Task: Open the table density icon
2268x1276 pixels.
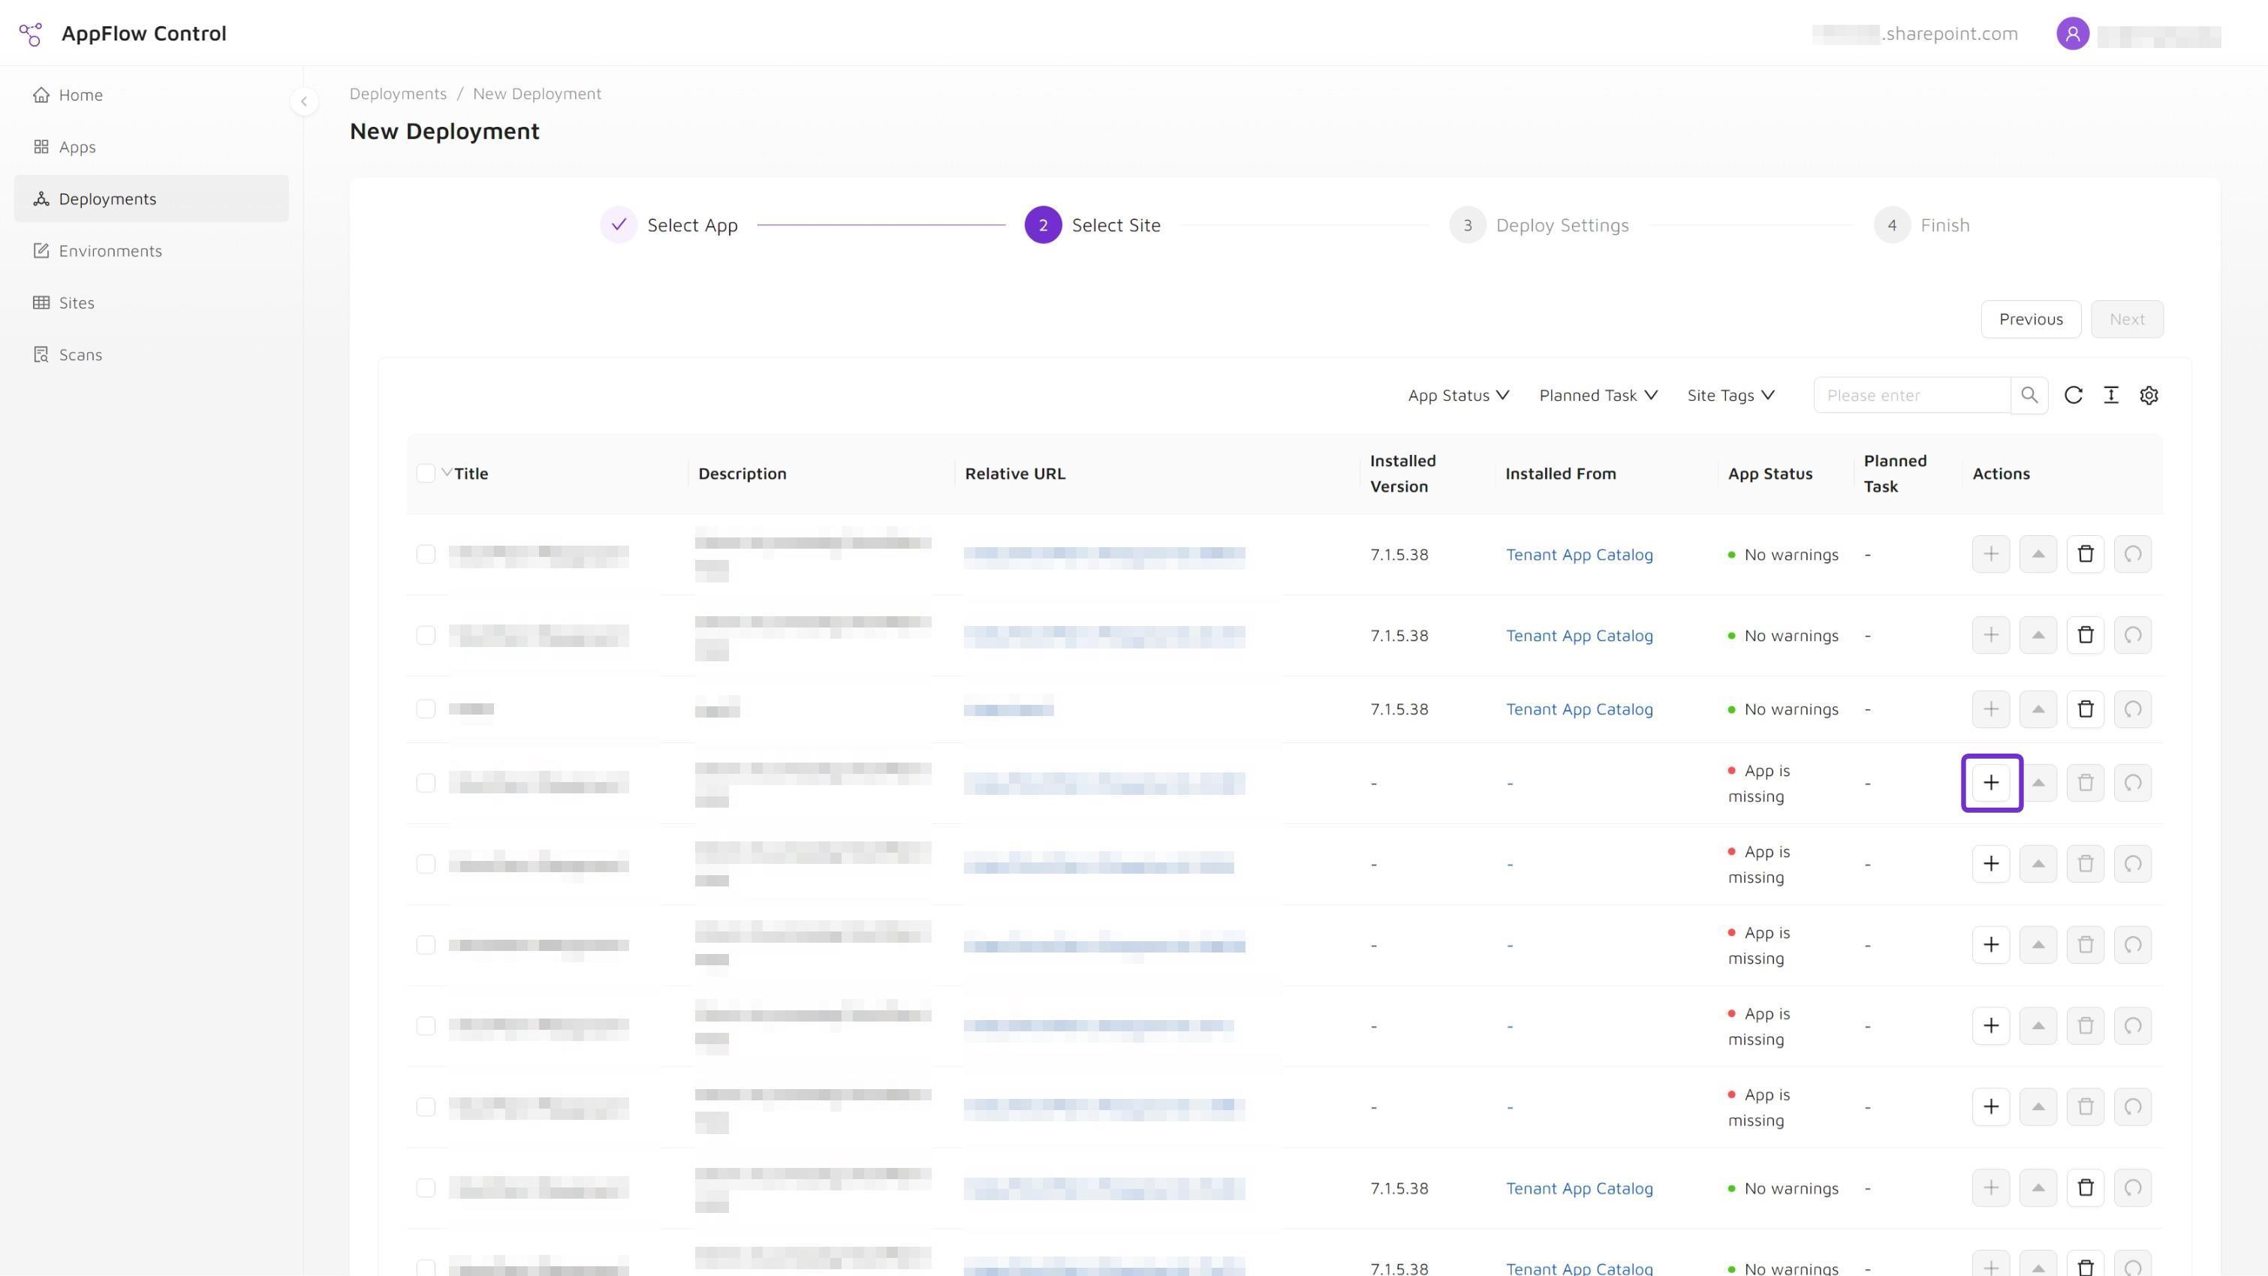Action: pos(2111,395)
